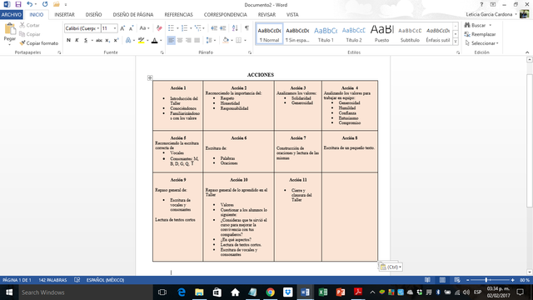Open Reemplazar replace dialog
Image resolution: width=533 pixels, height=300 pixels.
[x=480, y=34]
